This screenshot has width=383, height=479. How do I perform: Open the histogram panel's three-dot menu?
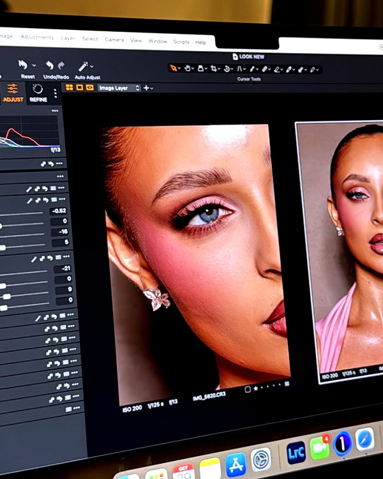(x=55, y=110)
